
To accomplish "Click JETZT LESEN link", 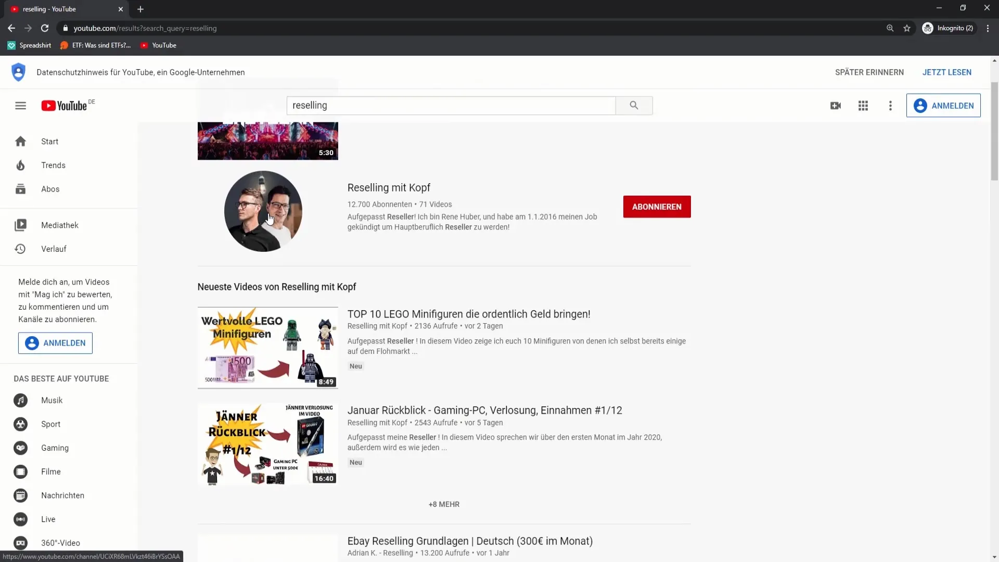I will (947, 72).
